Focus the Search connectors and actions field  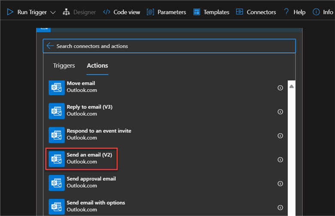[x=172, y=46]
